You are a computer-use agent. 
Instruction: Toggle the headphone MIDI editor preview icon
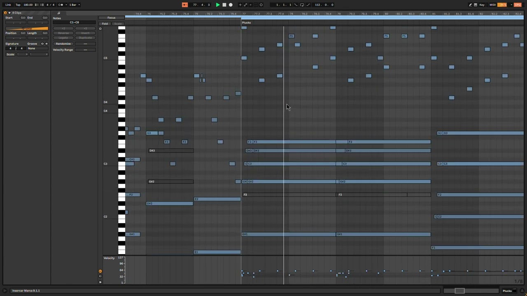(100, 29)
